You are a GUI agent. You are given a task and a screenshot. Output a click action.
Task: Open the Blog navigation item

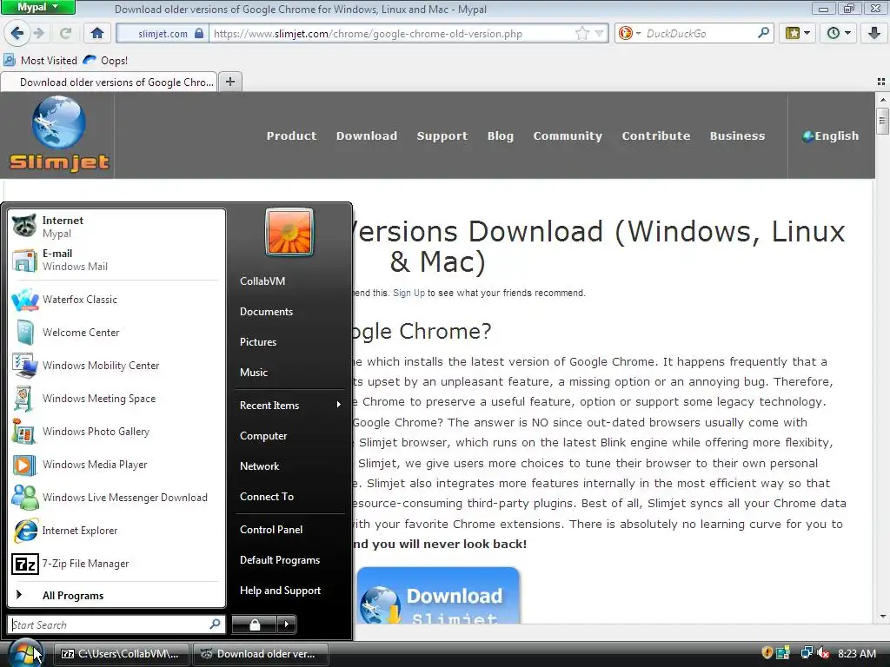coord(500,135)
